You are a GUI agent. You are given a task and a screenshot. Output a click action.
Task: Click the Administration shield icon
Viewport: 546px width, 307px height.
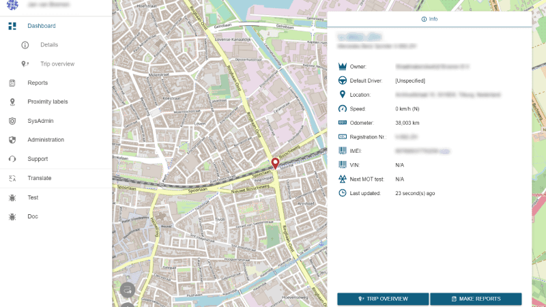pyautogui.click(x=12, y=140)
